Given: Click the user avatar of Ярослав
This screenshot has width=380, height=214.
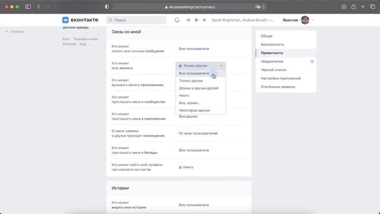Looking at the screenshot, I should [305, 20].
